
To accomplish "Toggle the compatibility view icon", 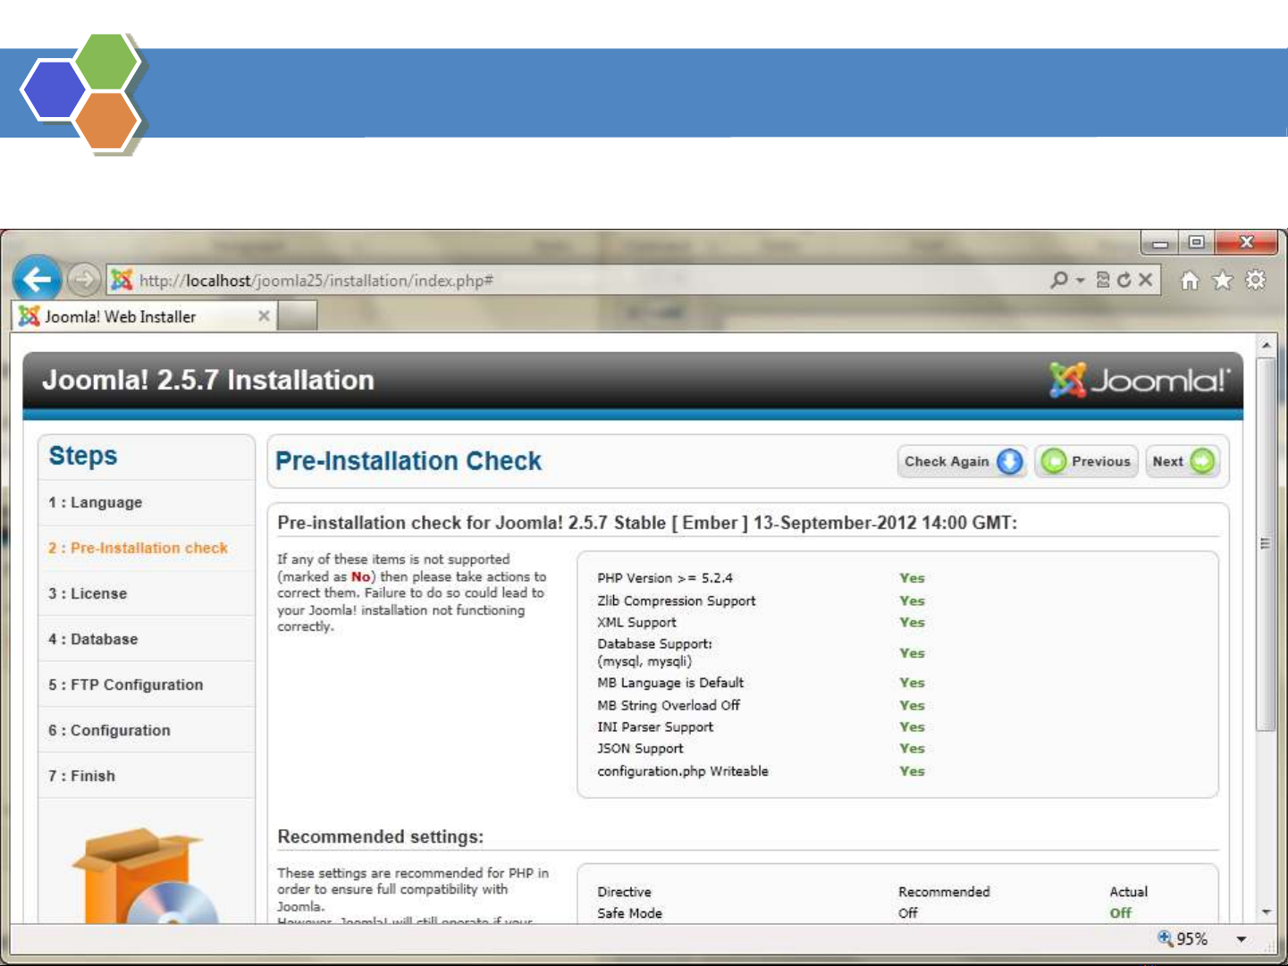I will pyautogui.click(x=1103, y=280).
